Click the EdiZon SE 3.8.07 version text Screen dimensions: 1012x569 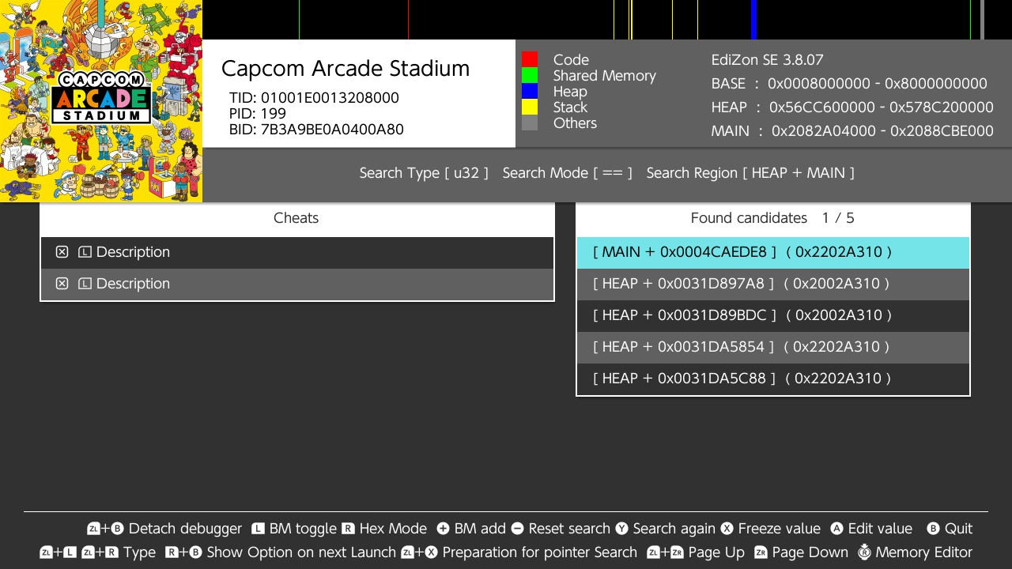pyautogui.click(x=768, y=60)
